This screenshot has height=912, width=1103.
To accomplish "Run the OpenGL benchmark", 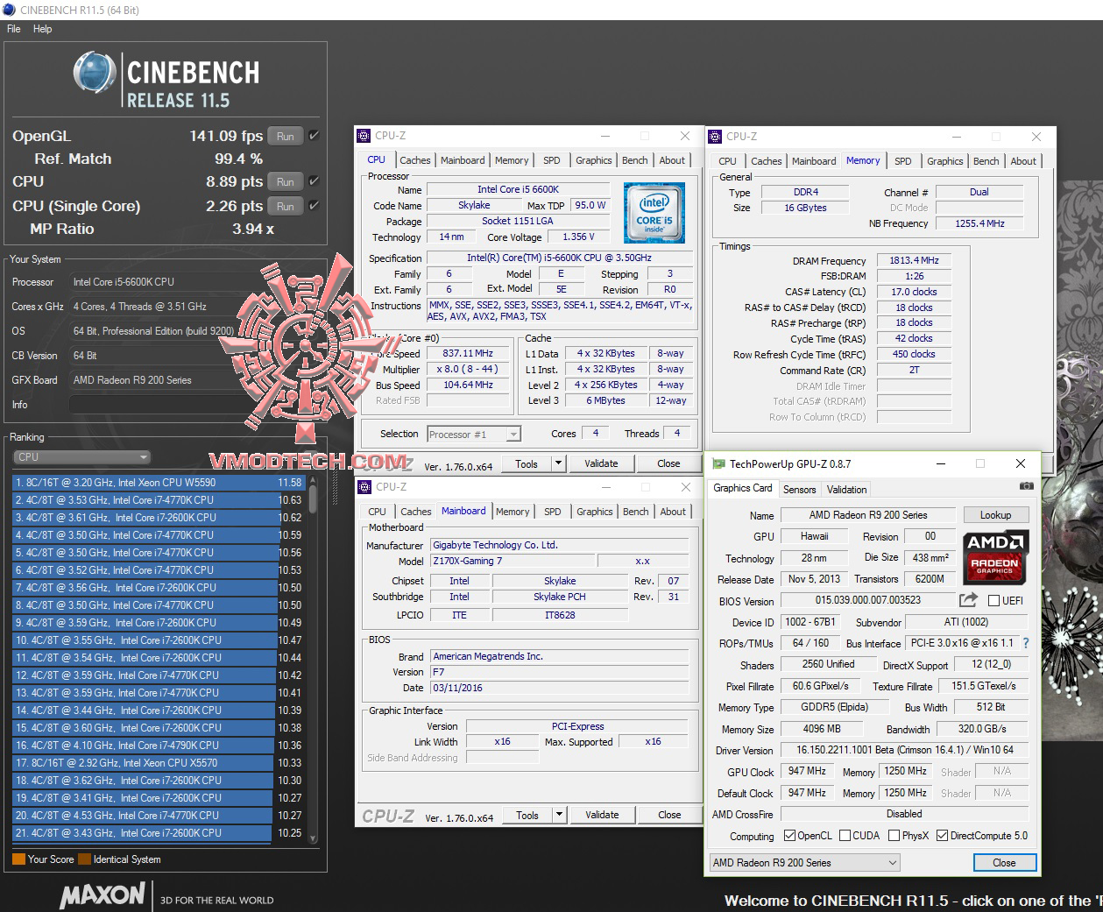I will tap(286, 137).
